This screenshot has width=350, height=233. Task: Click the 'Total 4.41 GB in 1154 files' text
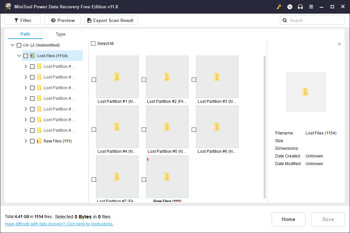pyautogui.click(x=29, y=217)
